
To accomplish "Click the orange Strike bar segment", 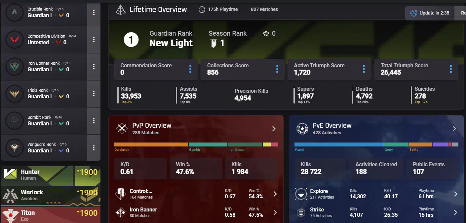I will [x=420, y=144].
